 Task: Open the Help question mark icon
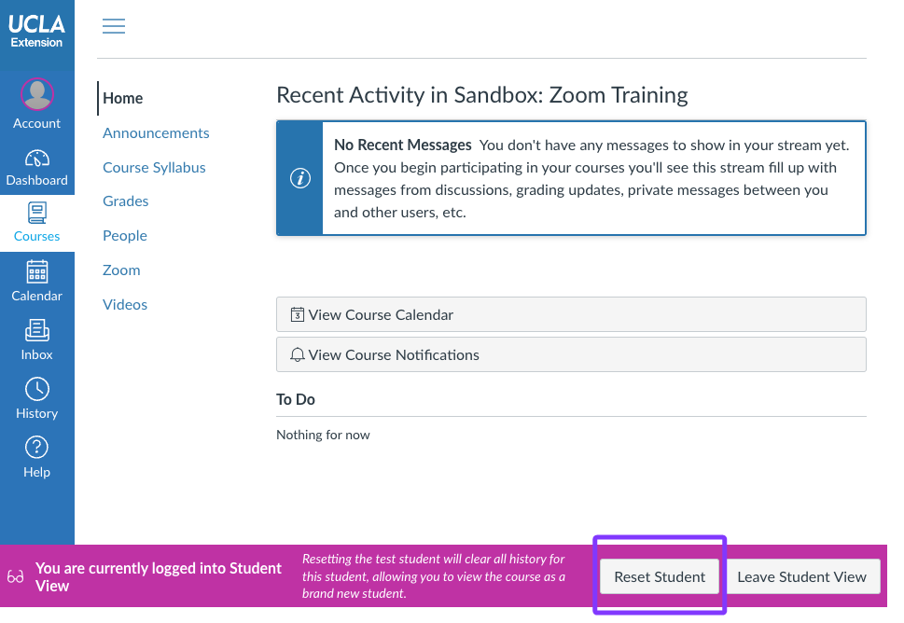37,448
